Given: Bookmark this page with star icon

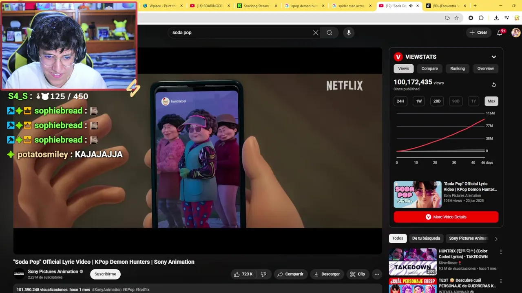Looking at the screenshot, I should click(x=456, y=18).
